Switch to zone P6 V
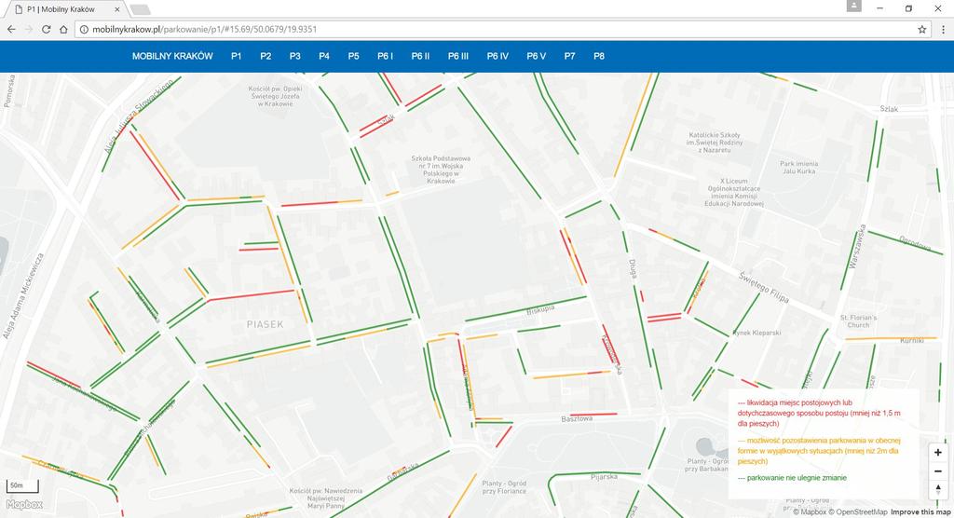The height and width of the screenshot is (518, 954). point(536,56)
